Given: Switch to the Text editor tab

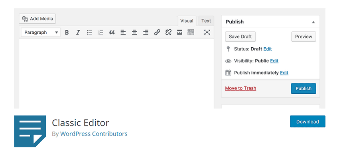Looking at the screenshot, I should [x=206, y=21].
